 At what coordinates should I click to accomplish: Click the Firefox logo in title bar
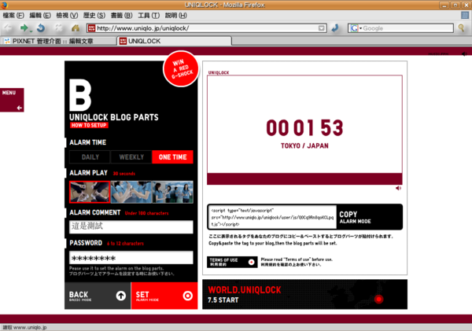point(4,5)
